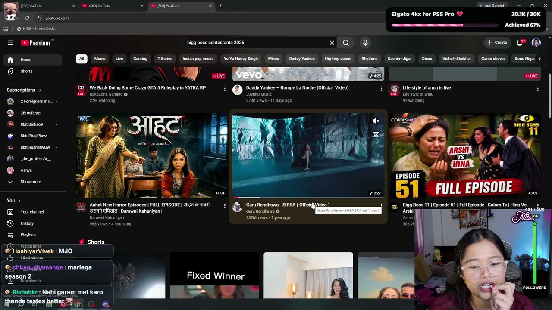Open the JustinB Music channel avatar
The height and width of the screenshot is (310, 552).
237,90
